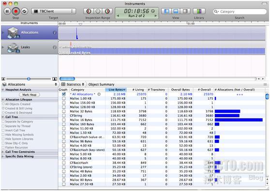Open Leaks instrument info button
270x191 pixels.
click(55, 47)
